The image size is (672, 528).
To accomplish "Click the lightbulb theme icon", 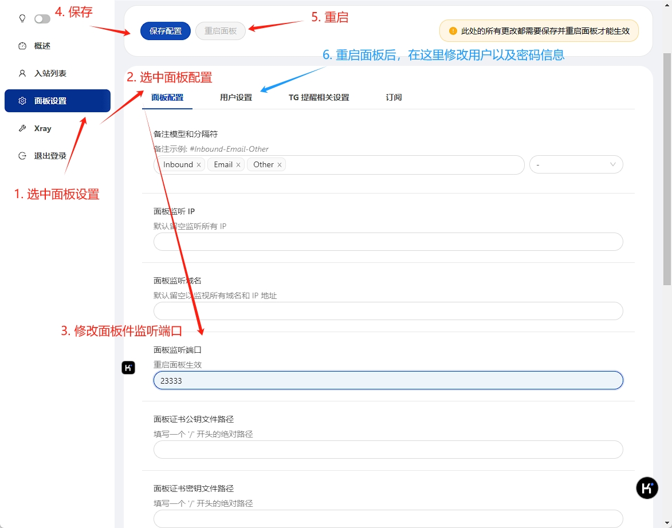I will 22,18.
